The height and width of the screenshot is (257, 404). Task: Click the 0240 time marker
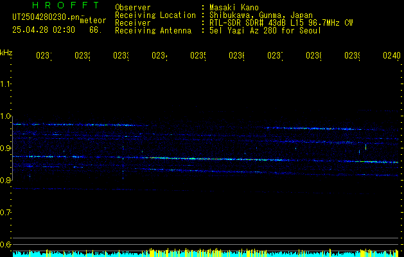[392, 55]
